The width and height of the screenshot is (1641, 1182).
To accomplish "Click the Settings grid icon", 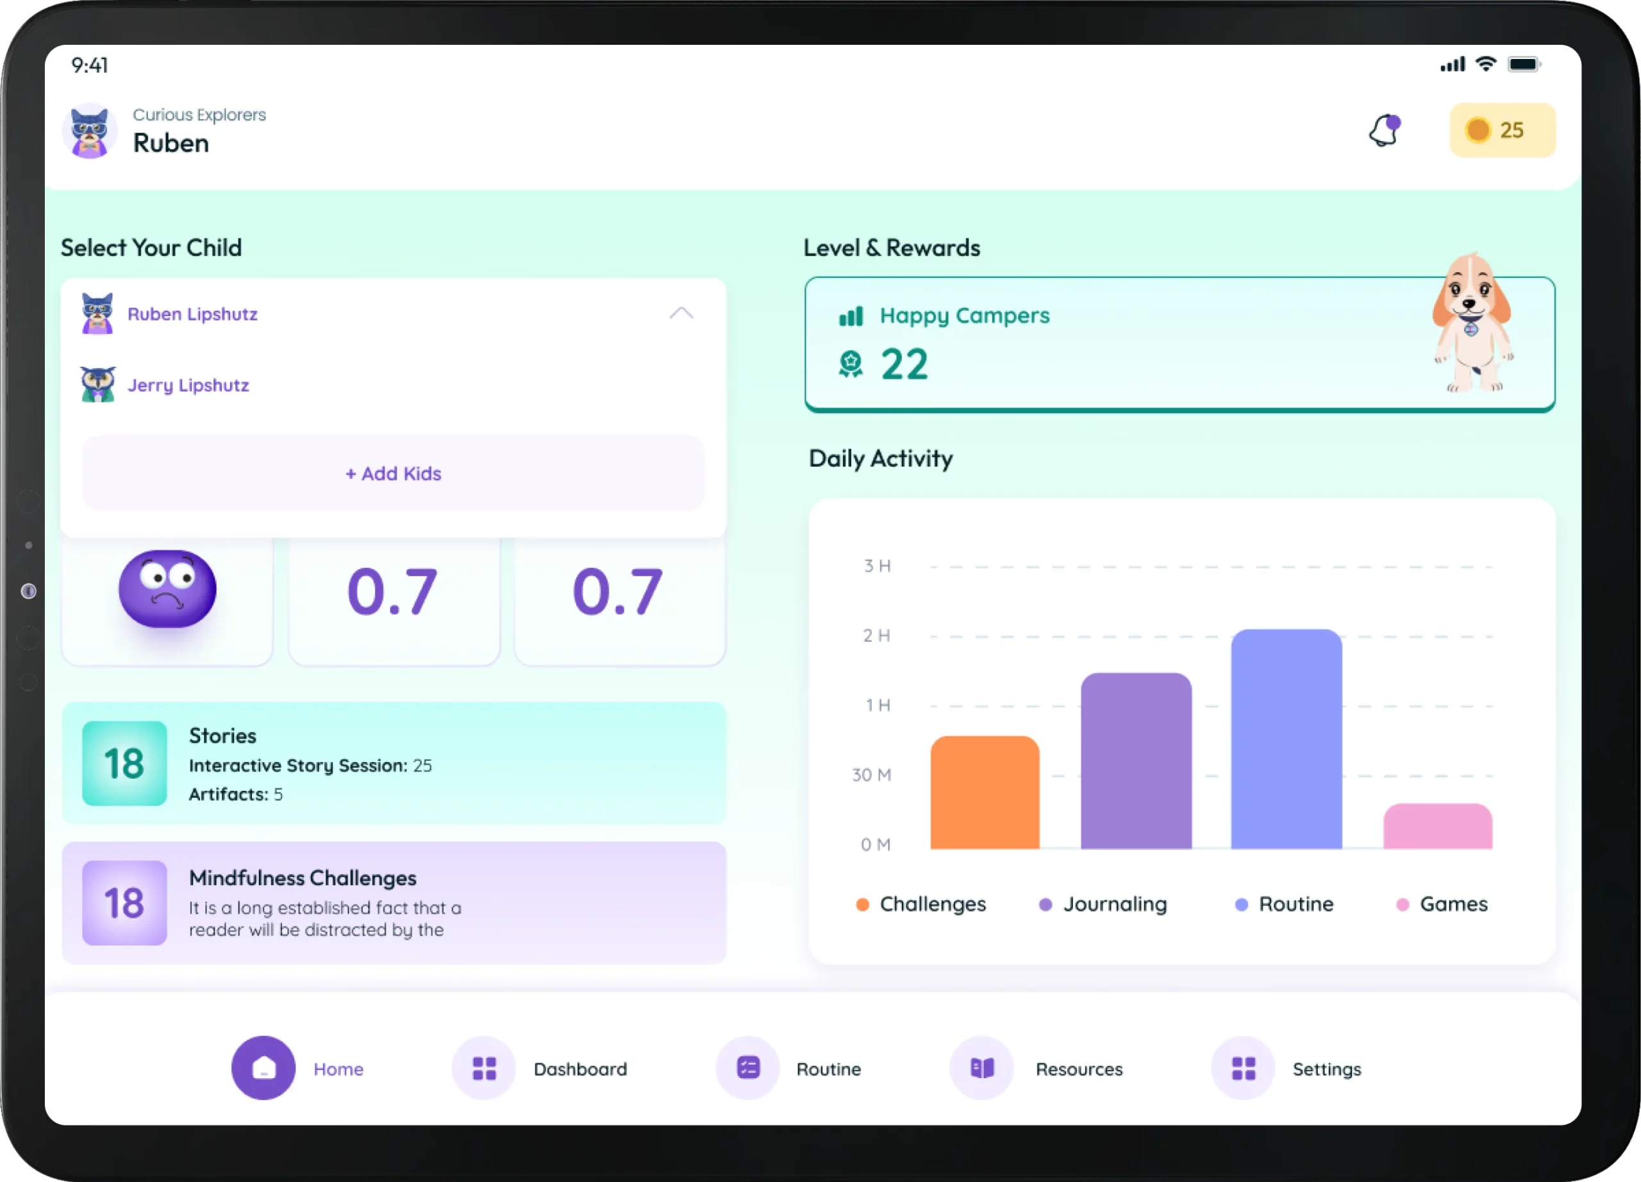I will pos(1243,1068).
